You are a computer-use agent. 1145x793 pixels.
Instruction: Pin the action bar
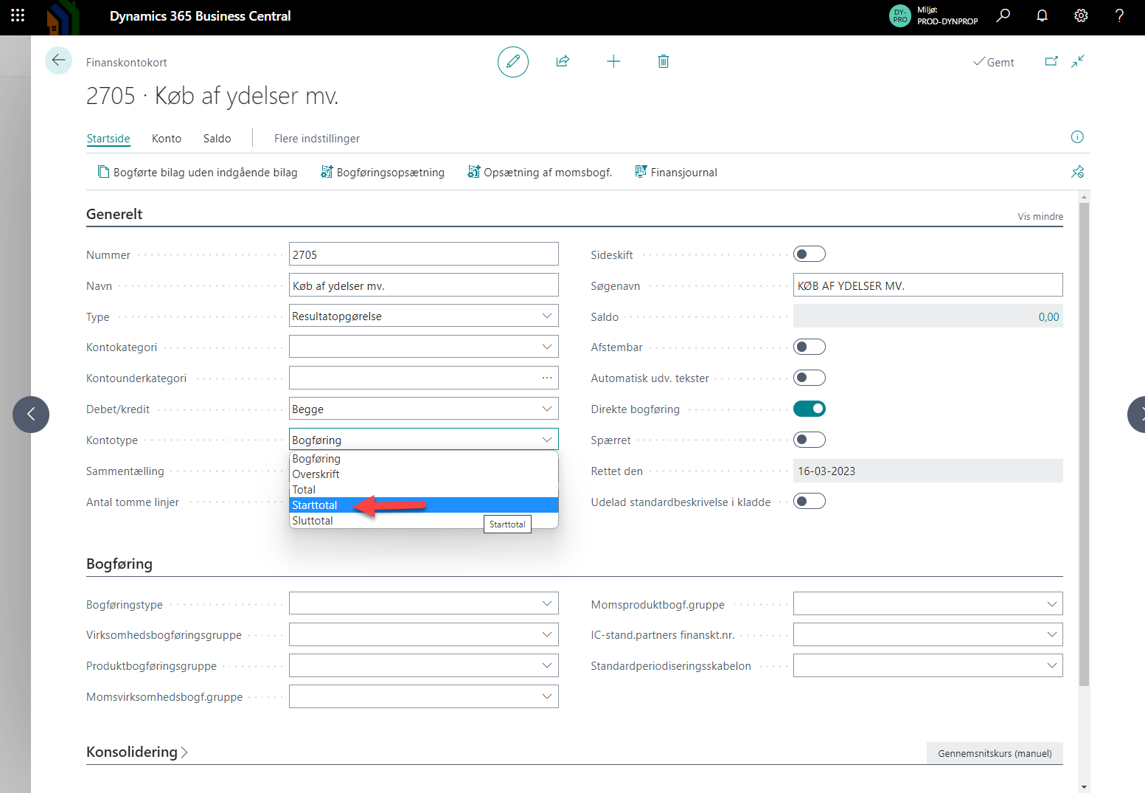coord(1078,172)
